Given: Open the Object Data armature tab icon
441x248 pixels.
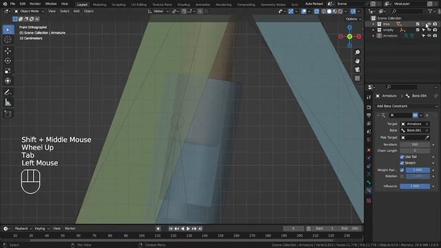Looking at the screenshot, I should (x=369, y=174).
